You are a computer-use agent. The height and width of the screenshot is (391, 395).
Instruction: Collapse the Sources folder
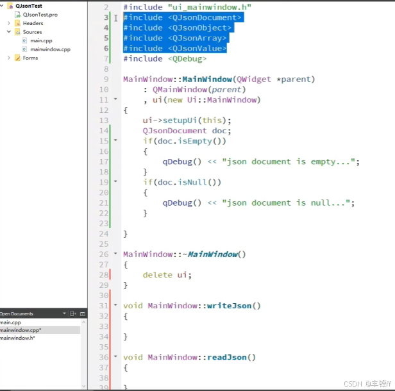9,31
